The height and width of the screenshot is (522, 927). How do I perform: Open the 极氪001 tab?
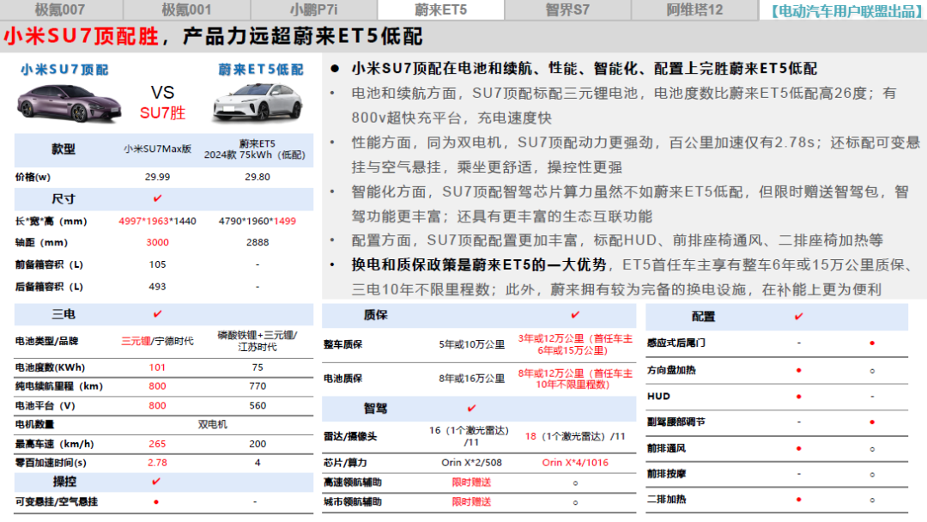187,9
